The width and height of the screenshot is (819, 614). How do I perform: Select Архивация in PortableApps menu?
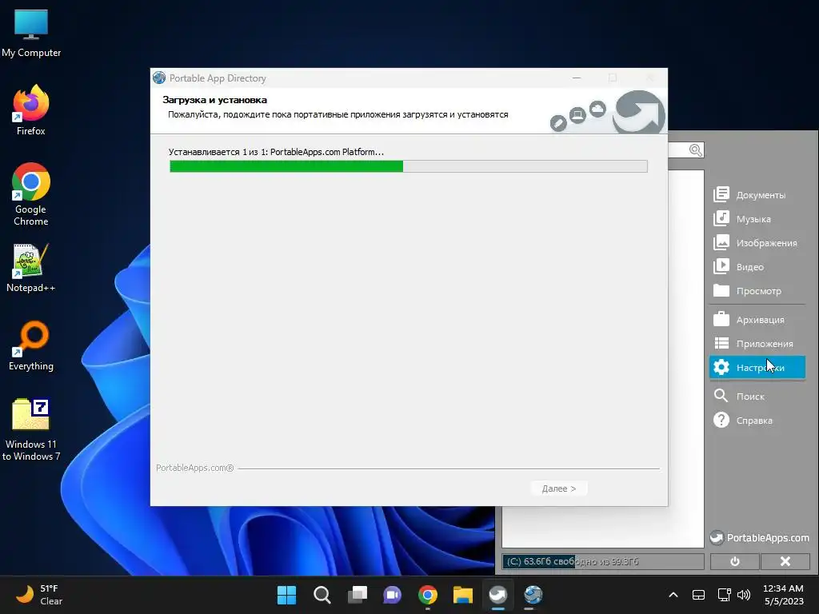[757, 320]
